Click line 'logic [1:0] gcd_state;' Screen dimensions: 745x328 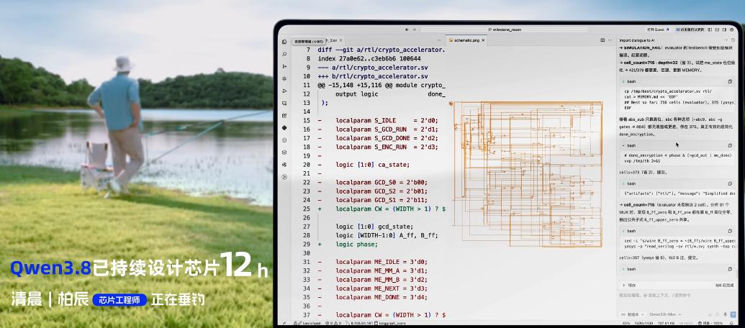click(374, 227)
